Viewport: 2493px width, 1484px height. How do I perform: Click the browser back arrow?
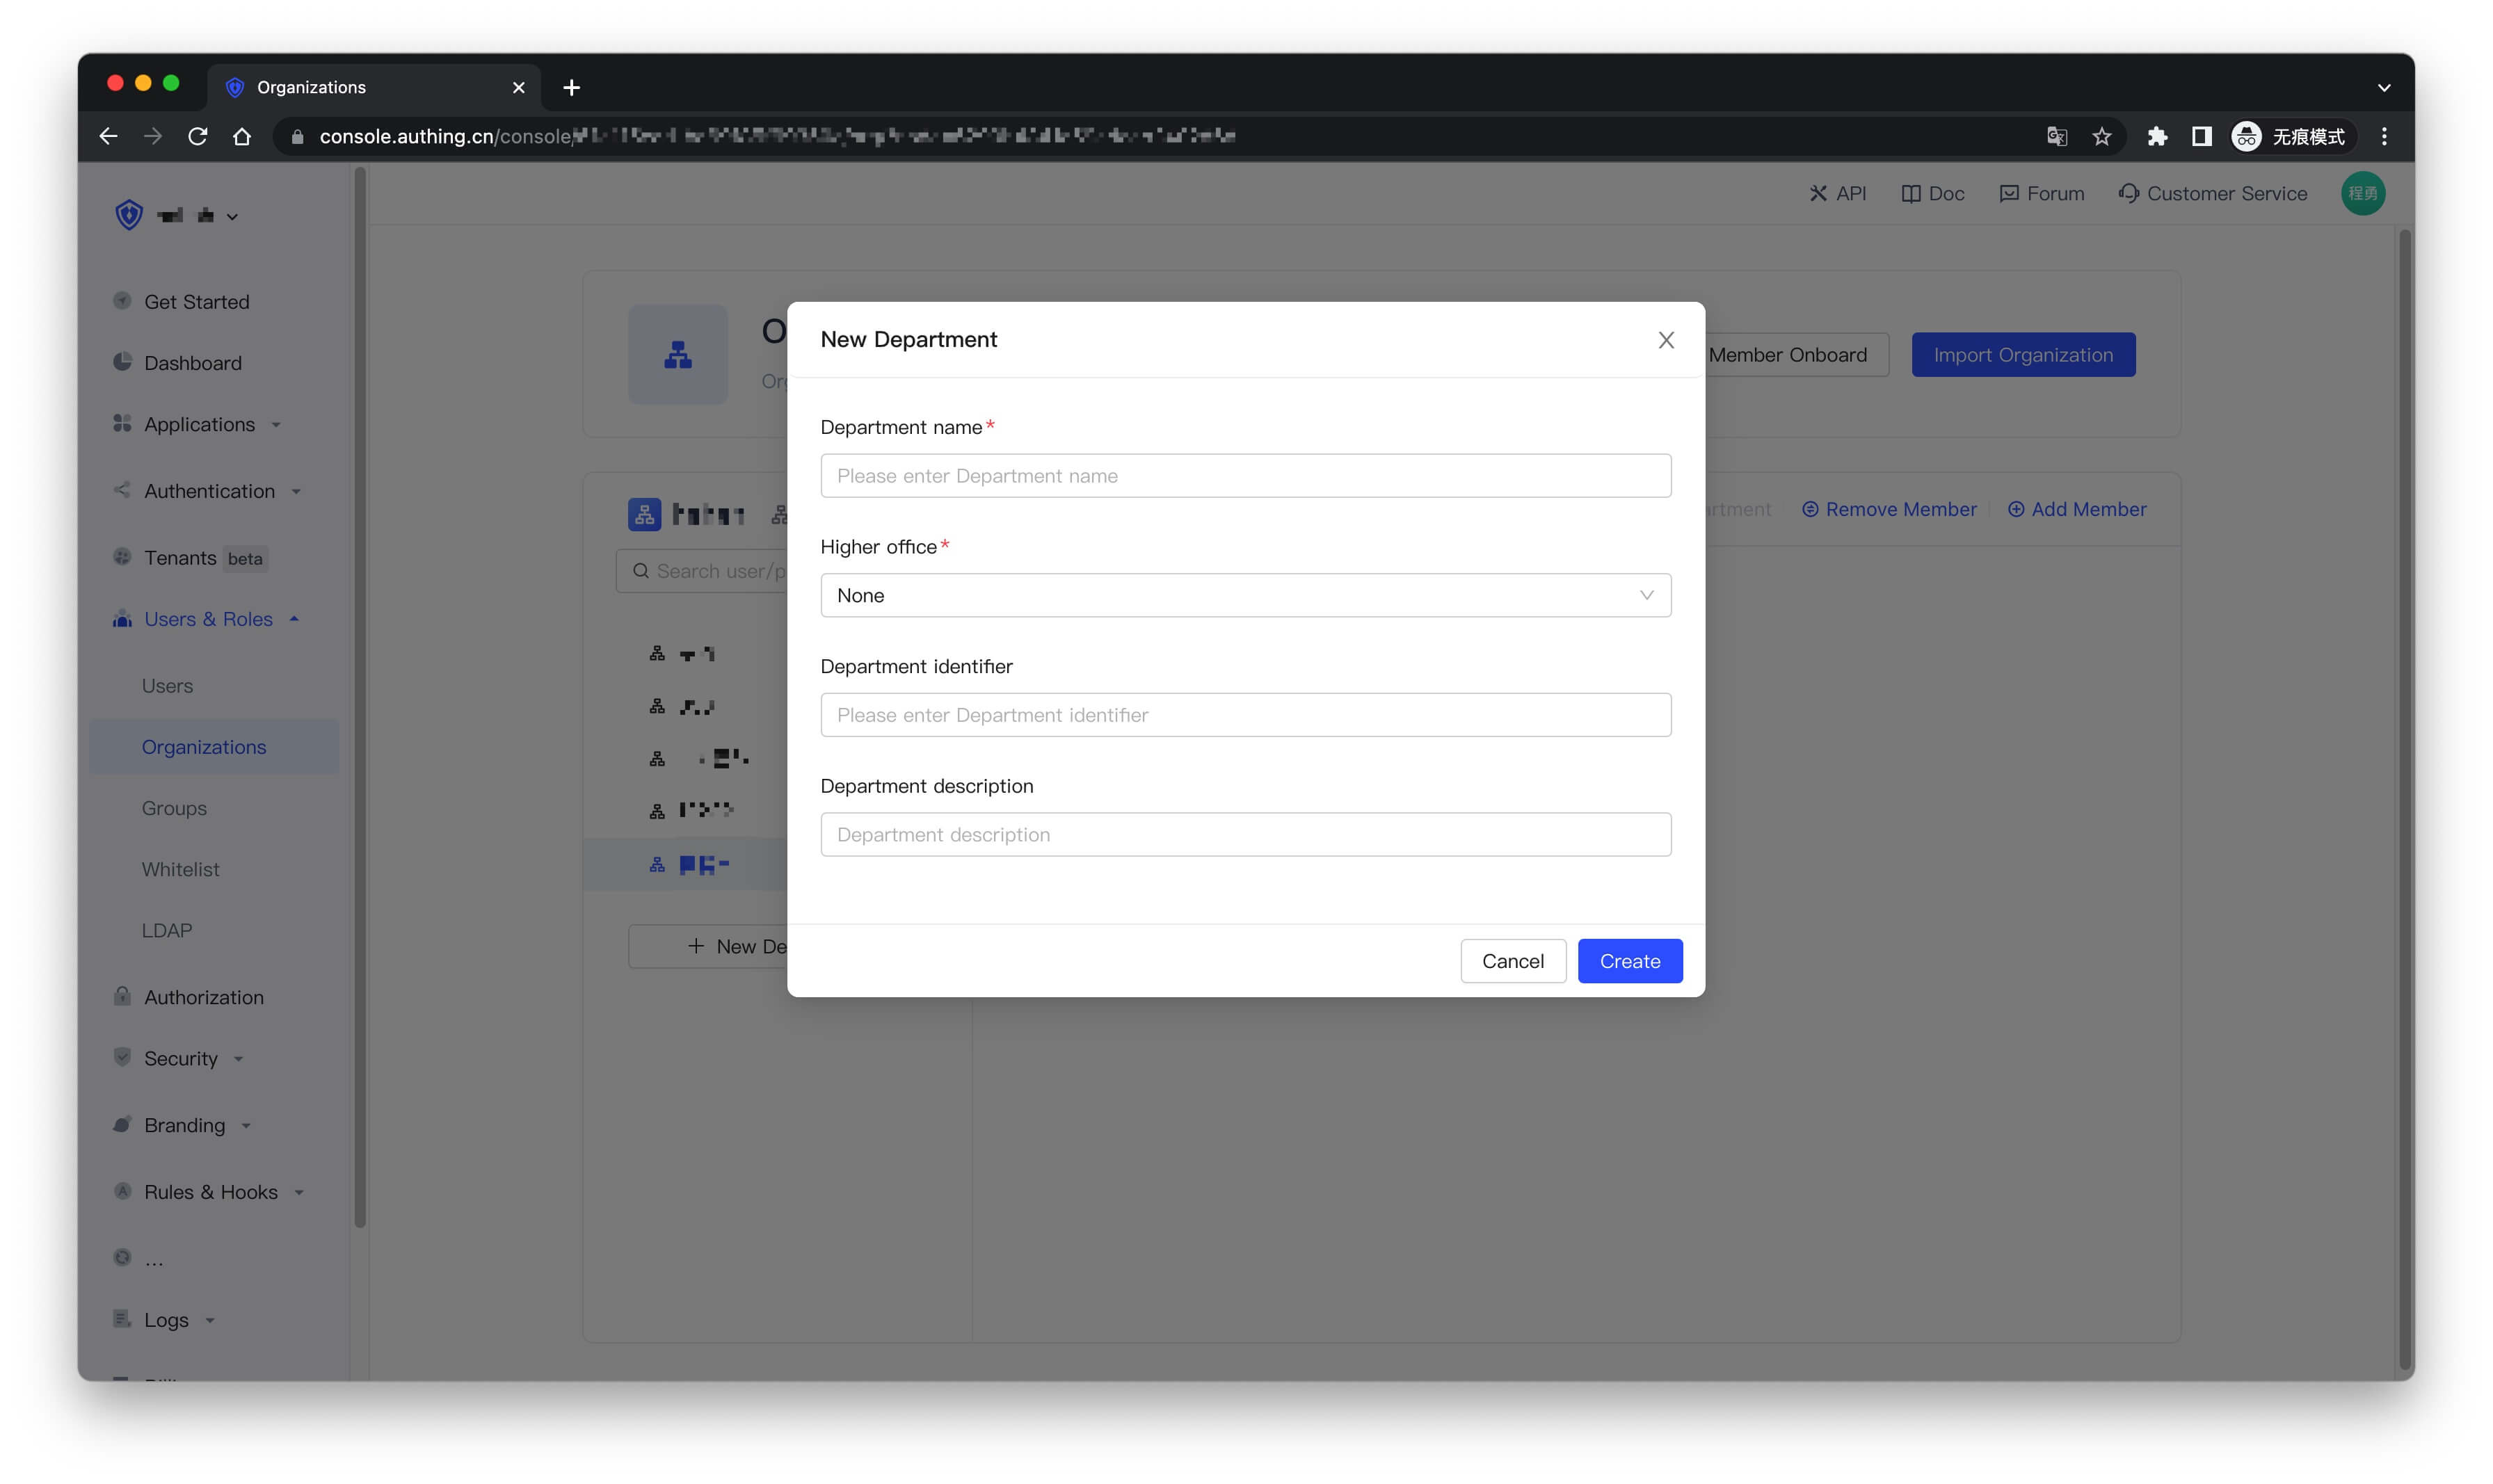coord(108,136)
